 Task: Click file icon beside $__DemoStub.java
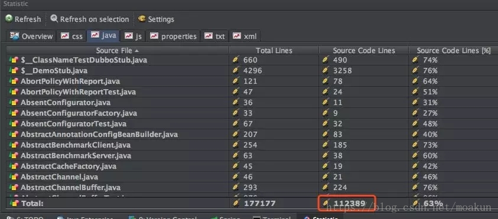coord(14,70)
